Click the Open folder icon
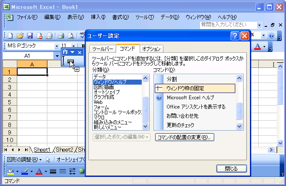This screenshot has height=186, width=286. (20, 36)
